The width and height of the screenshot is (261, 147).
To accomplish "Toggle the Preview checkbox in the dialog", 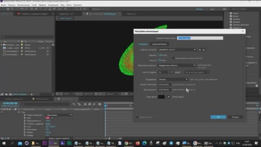I will pyautogui.click(x=137, y=117).
